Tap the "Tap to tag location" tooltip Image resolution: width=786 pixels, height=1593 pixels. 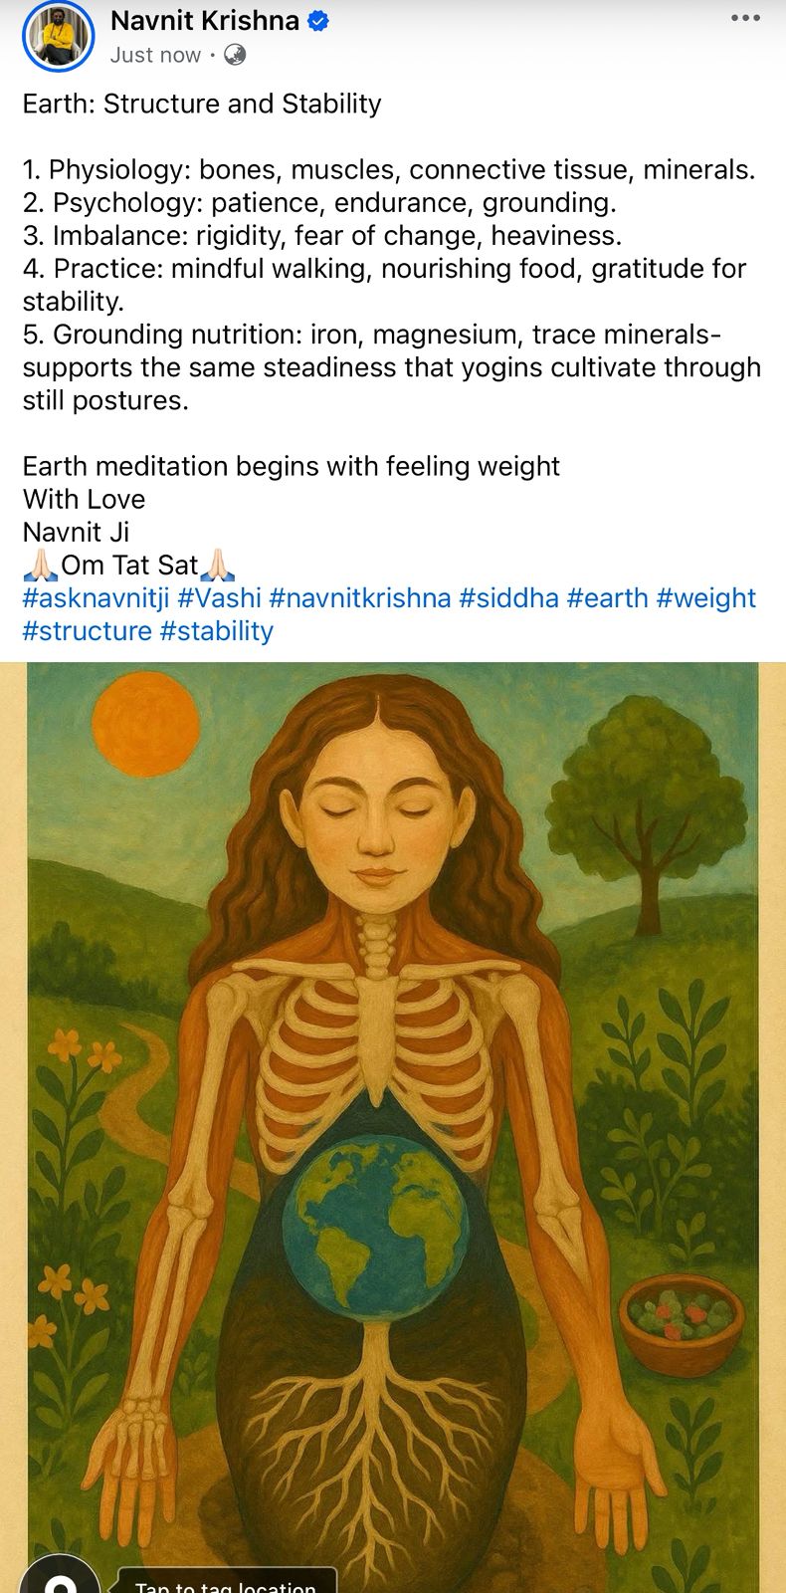tap(226, 1583)
